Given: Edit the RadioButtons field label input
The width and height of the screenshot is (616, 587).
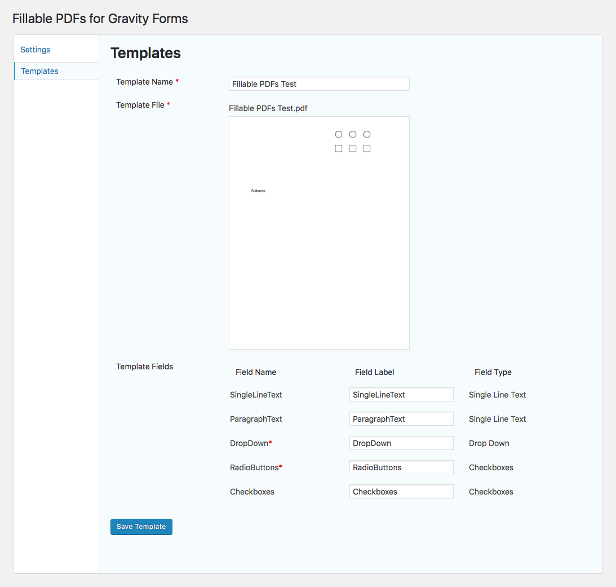Looking at the screenshot, I should 401,467.
